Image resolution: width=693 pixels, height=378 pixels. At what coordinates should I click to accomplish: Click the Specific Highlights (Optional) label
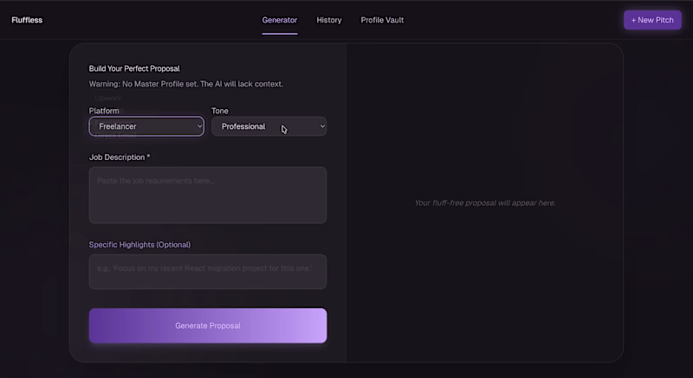tap(139, 245)
